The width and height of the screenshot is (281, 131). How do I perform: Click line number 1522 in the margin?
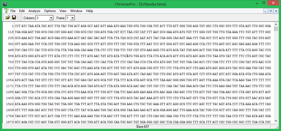point(10,104)
